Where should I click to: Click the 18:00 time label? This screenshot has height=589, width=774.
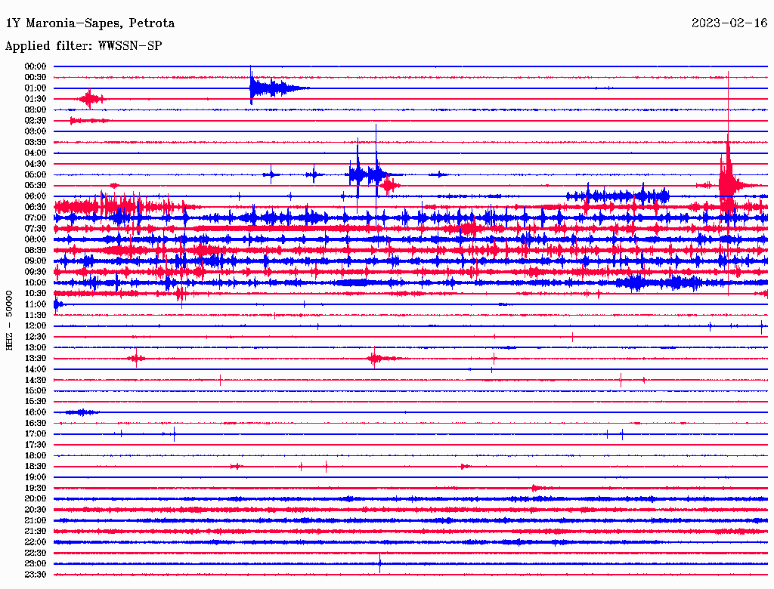(x=36, y=456)
